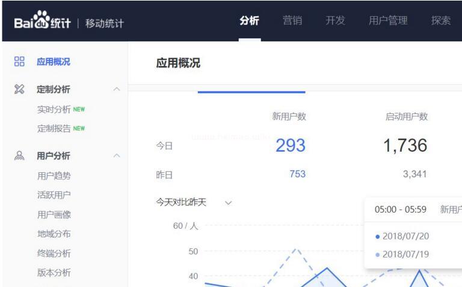462x287 pixels.
Task: Select 活跃用户 in the sidebar
Action: [x=54, y=195]
